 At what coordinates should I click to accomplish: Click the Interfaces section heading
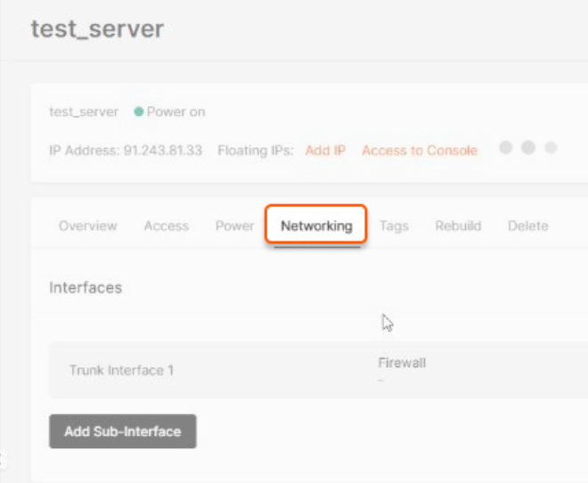[86, 288]
